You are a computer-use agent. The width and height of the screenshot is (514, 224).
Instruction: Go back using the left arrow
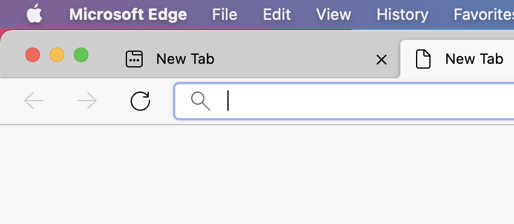pos(34,101)
